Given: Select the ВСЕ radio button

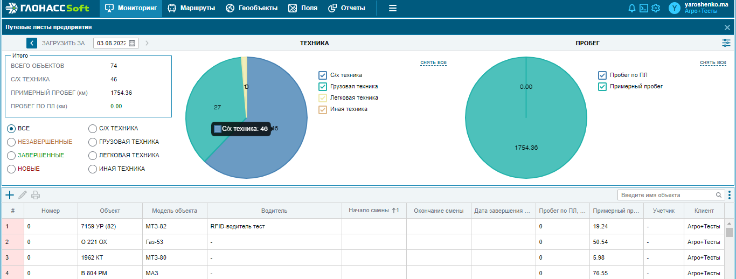Looking at the screenshot, I should (11, 129).
